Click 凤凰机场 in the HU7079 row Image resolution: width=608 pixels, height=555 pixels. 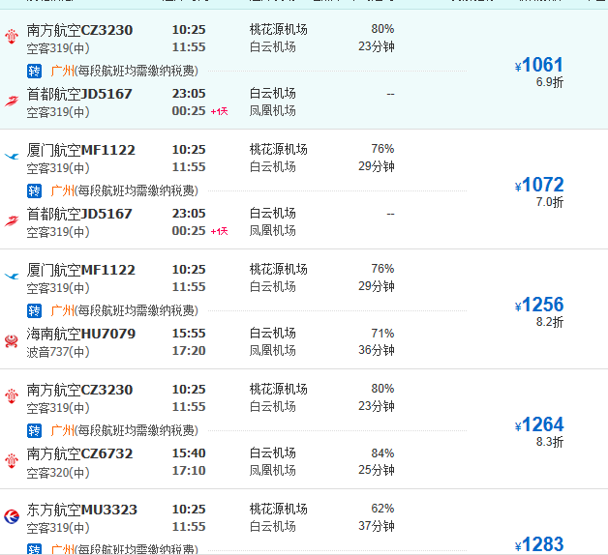click(x=273, y=351)
